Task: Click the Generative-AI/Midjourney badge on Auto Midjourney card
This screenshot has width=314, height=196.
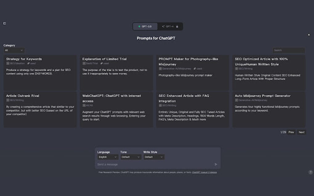Action: (x=252, y=100)
